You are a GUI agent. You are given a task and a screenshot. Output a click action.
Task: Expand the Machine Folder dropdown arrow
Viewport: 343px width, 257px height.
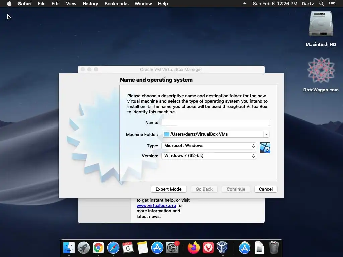(x=266, y=134)
